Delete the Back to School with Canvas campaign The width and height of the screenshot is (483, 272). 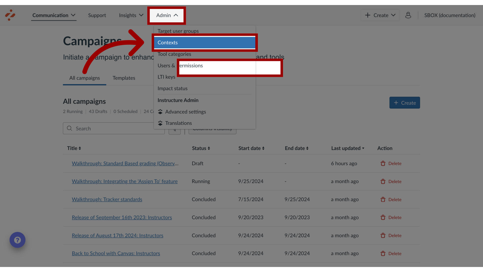coord(391,253)
